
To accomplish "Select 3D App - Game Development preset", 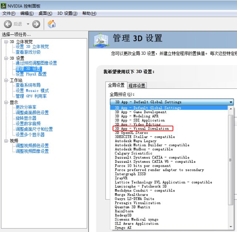I will pos(169,112).
